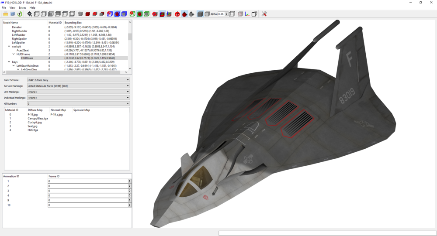Image resolution: width=437 pixels, height=236 pixels.
Task: Click the green wireframe cube with prohibition sign
Action: (133, 14)
